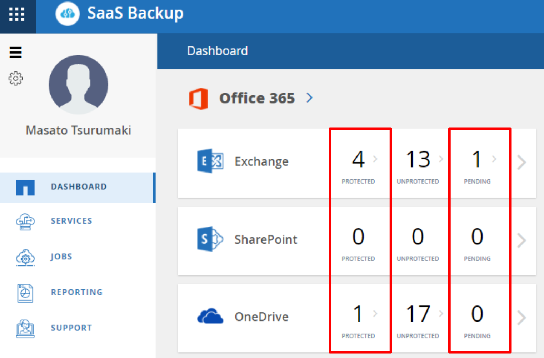Viewport: 544px width, 358px height.
Task: Click the Dashboard page title
Action: pyautogui.click(x=217, y=51)
